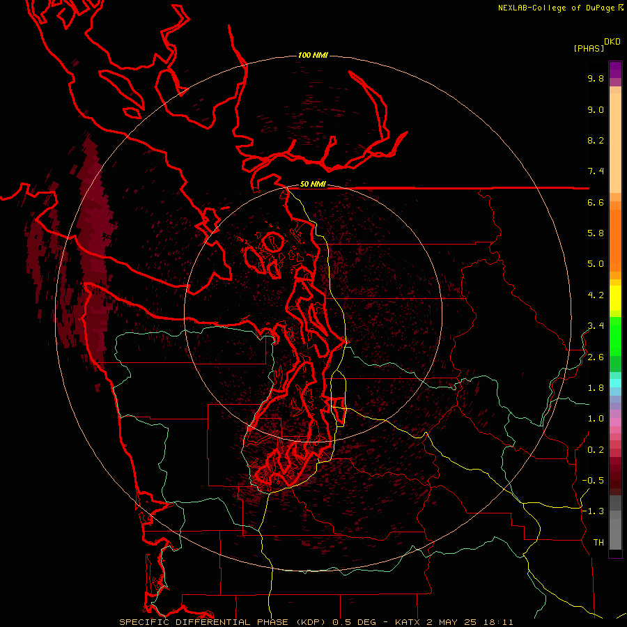Screen dimensions: 627x627
Task: Click the 9.0 value on the color scale
Action: (x=596, y=109)
